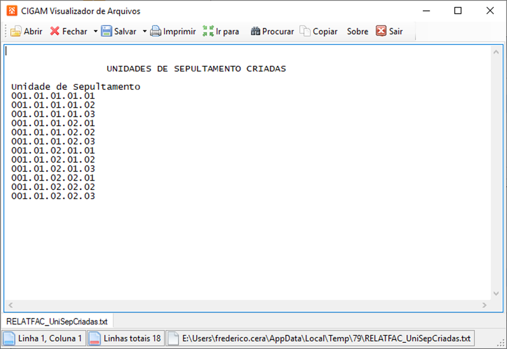The height and width of the screenshot is (349, 507).
Task: Click the file path text in the status bar
Action: [326, 338]
